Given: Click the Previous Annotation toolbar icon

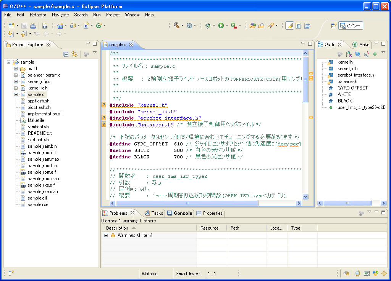Looking at the screenshot, I should pyautogui.click(x=24, y=34).
